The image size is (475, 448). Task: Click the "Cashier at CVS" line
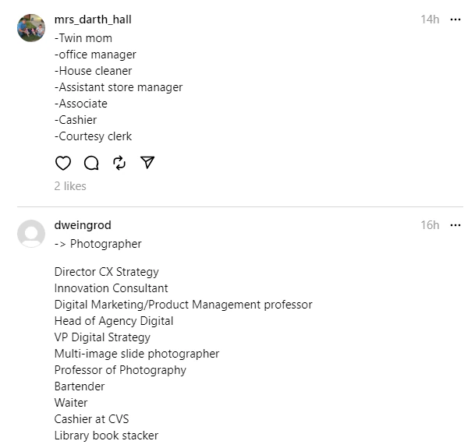click(91, 419)
